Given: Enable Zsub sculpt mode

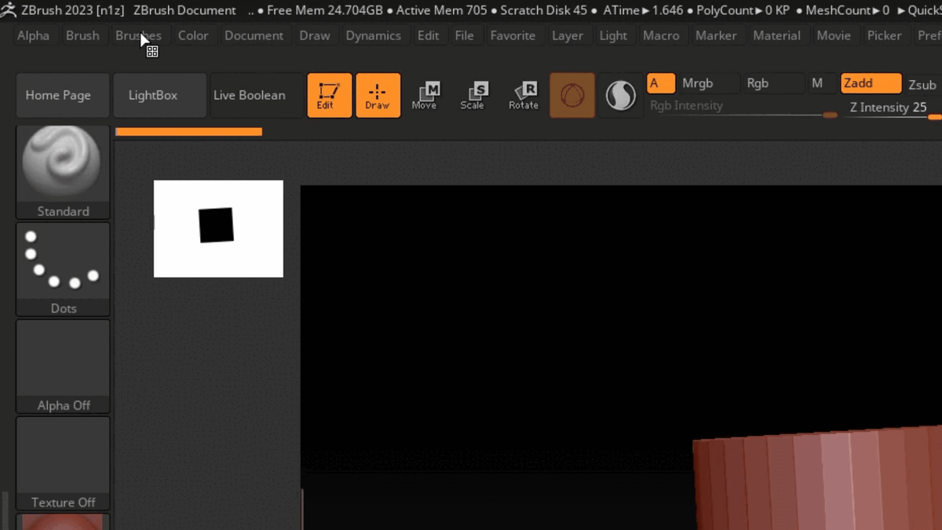Looking at the screenshot, I should 922,85.
